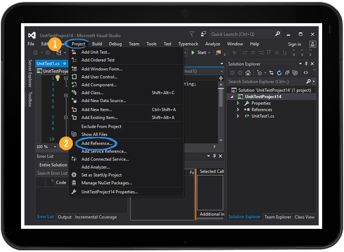Open the Build menu

(x=97, y=44)
